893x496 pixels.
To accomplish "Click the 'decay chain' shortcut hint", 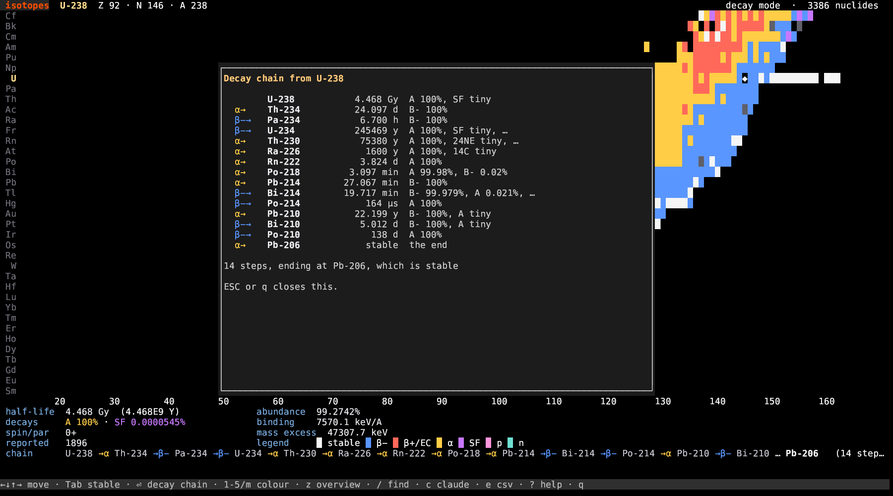I will coord(172,485).
